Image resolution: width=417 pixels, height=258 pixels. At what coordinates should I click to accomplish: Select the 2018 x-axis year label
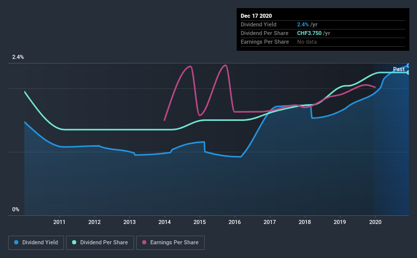point(305,222)
